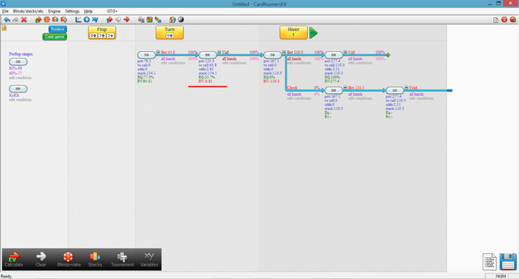Click the EV:-0.81 value text
Image resolution: width=519 pixels, height=279 pixels.
(205, 81)
